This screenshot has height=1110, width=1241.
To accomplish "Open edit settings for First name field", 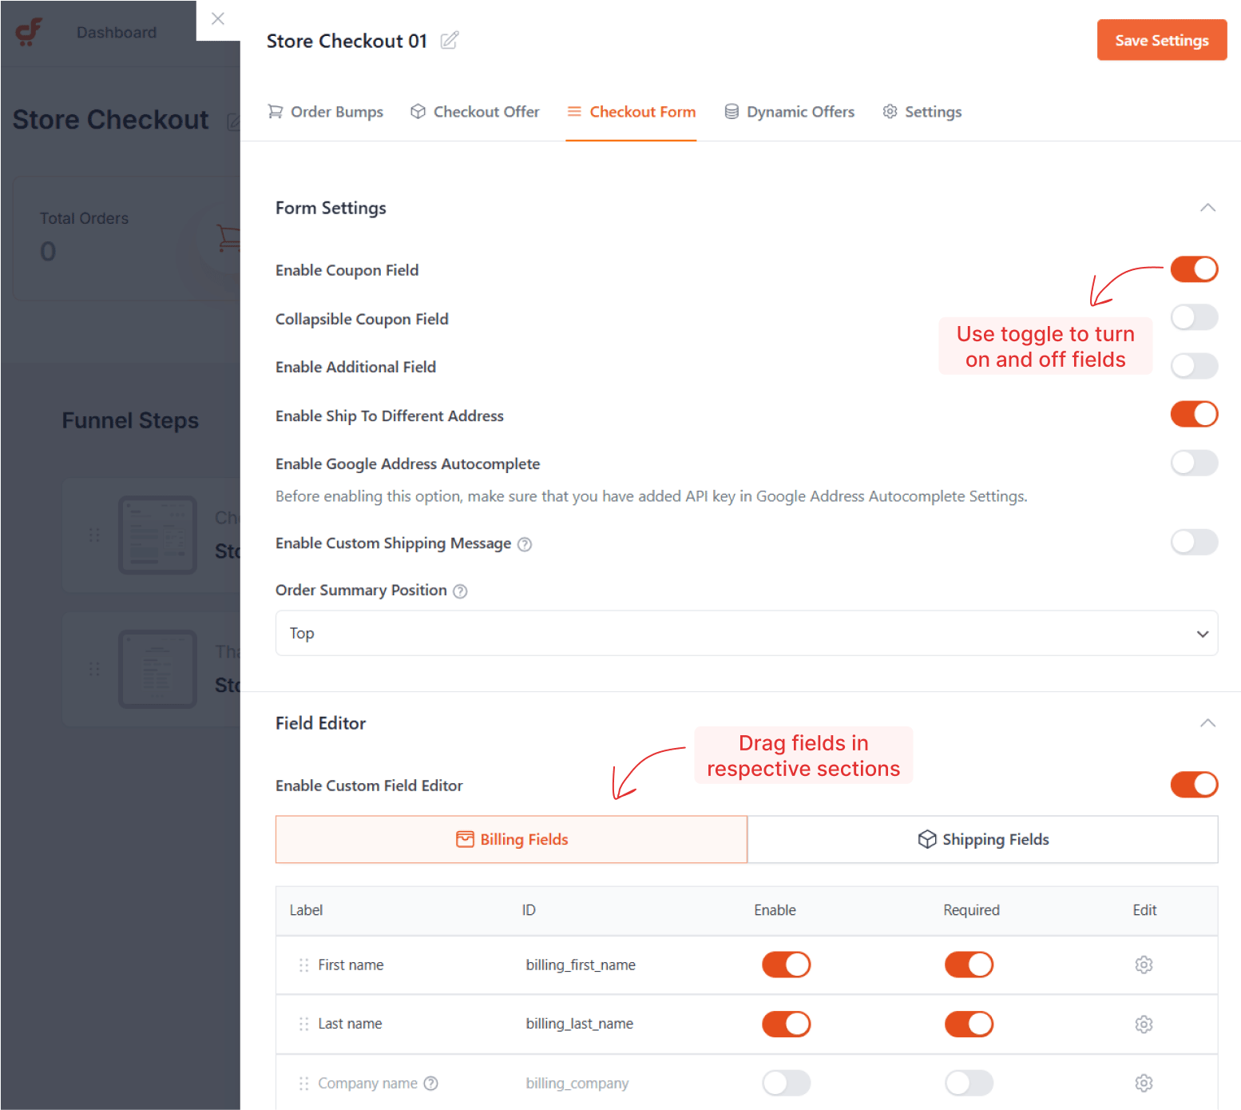I will 1144,965.
